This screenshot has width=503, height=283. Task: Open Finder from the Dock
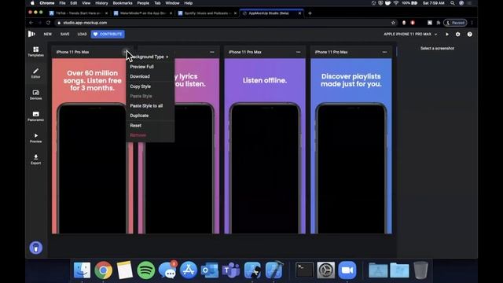[82, 270]
